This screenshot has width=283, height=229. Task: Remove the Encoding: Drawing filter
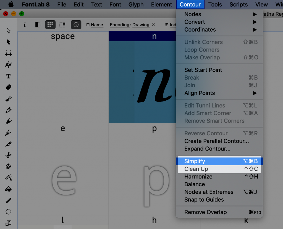(153, 25)
